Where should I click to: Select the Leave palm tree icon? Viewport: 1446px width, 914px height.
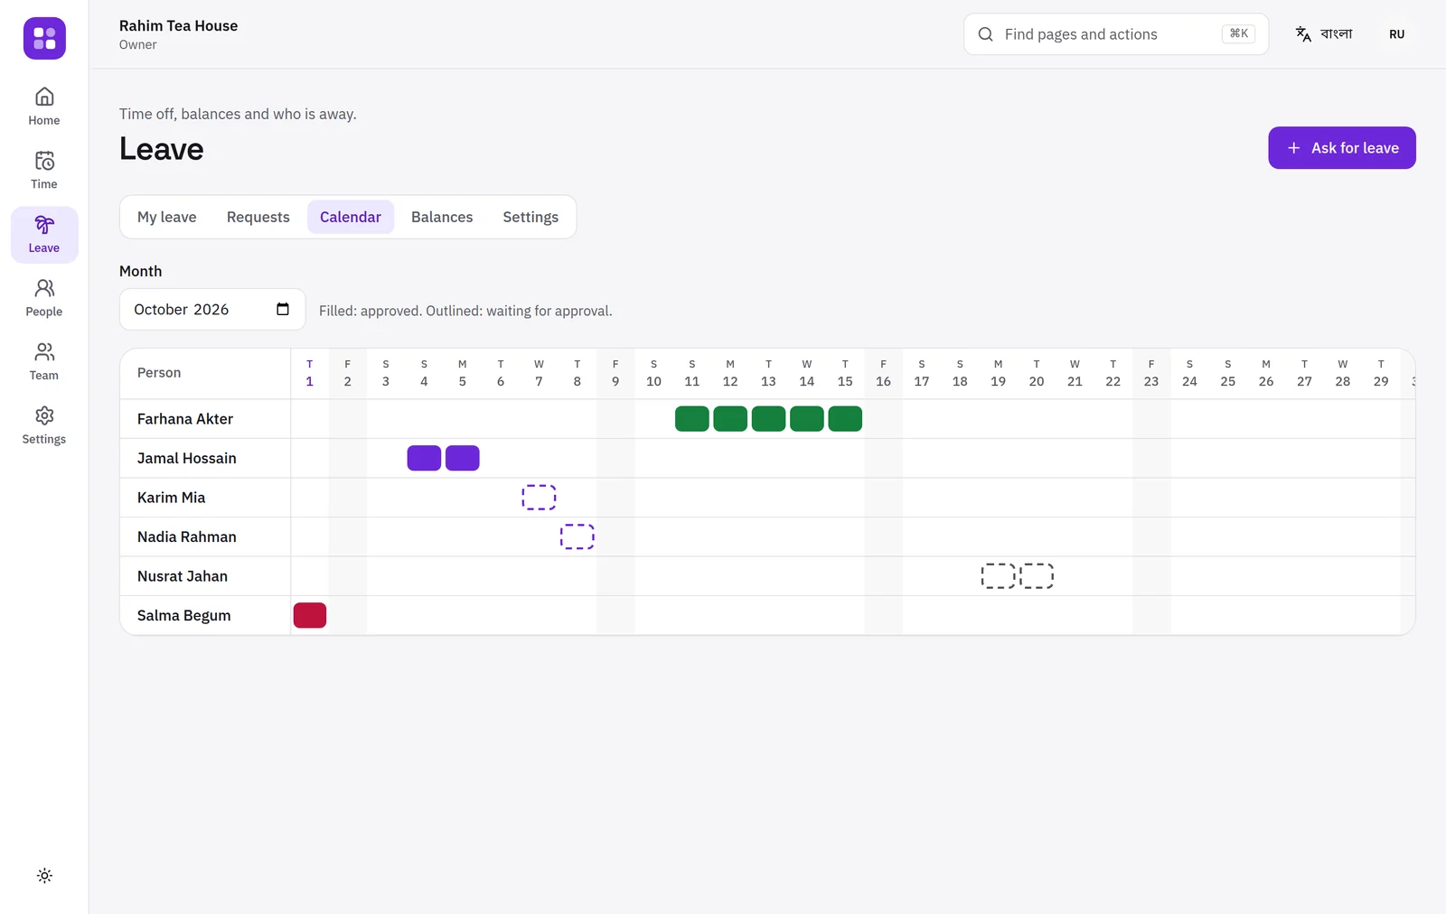(x=44, y=224)
